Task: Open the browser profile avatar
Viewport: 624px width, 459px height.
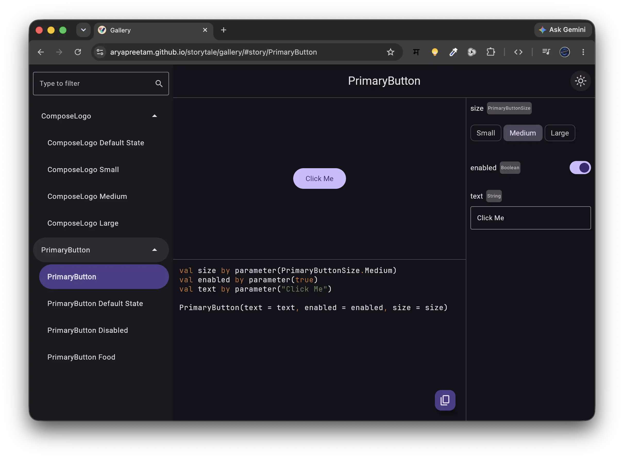Action: pos(564,52)
